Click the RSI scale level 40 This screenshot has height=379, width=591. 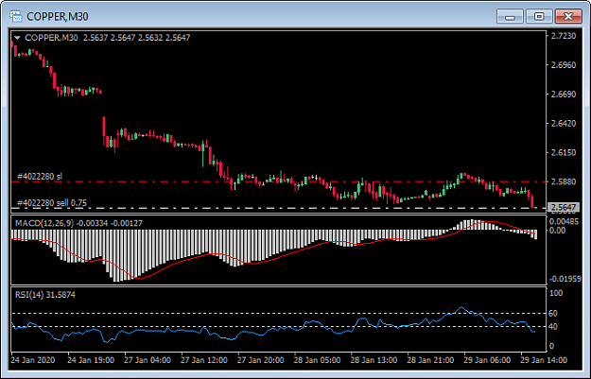[x=554, y=327]
